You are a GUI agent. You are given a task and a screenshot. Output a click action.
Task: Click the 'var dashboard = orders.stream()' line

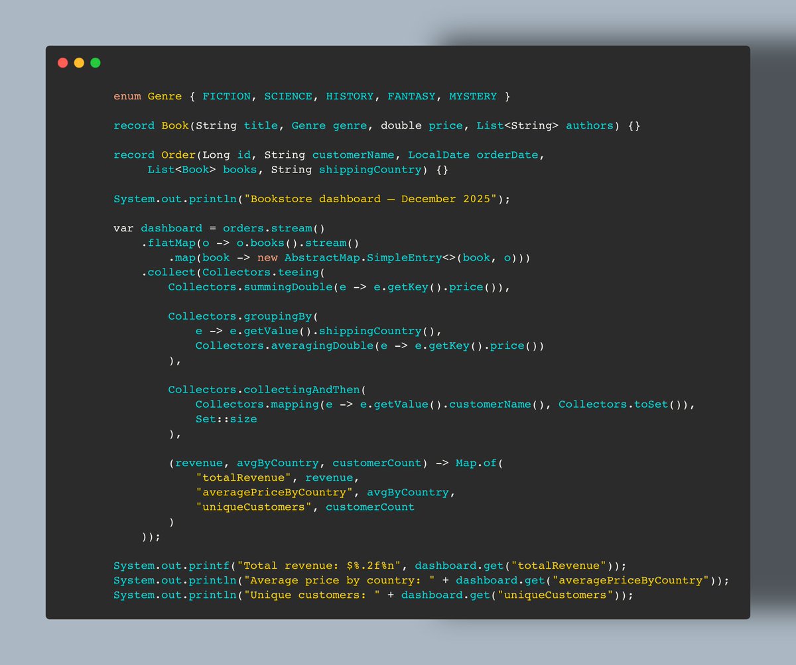pyautogui.click(x=220, y=229)
